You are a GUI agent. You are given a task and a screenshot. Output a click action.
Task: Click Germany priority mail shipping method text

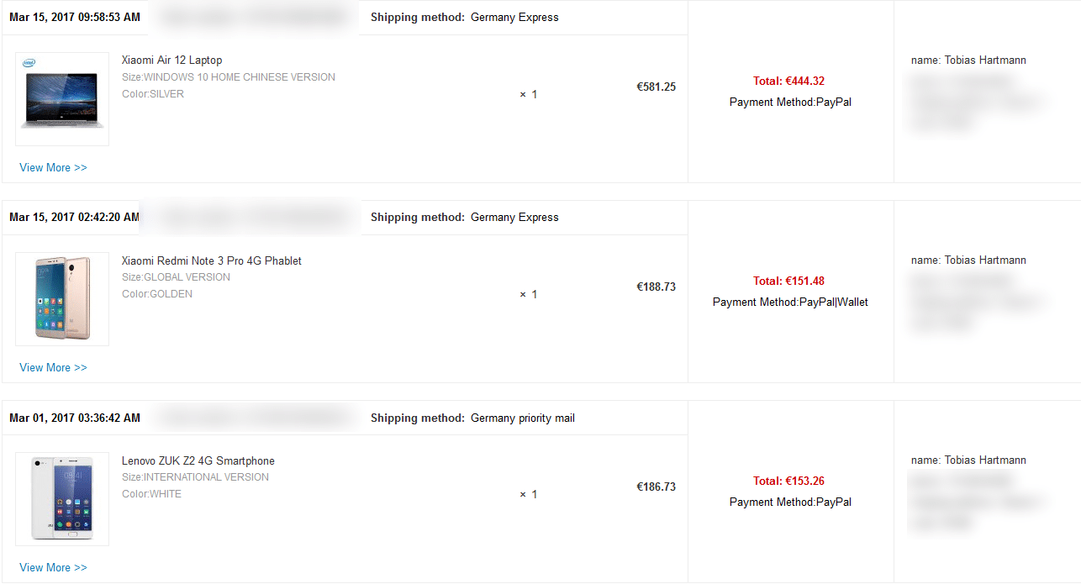(523, 418)
